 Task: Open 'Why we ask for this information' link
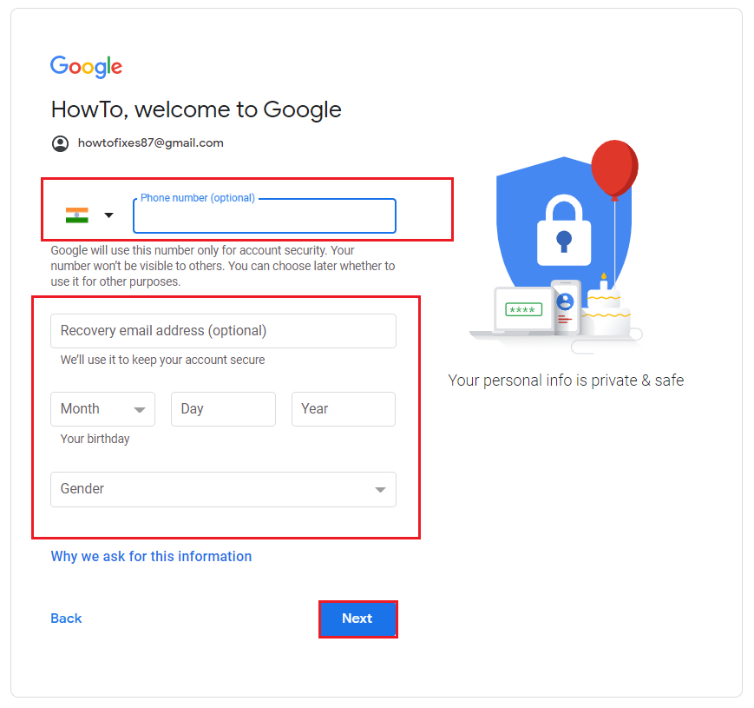tap(152, 556)
